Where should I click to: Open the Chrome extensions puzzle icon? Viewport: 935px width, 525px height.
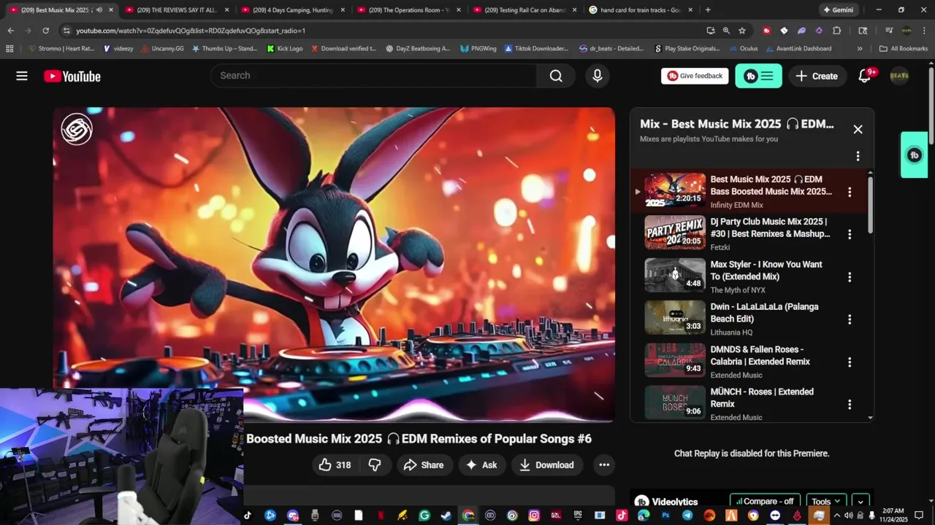(837, 31)
